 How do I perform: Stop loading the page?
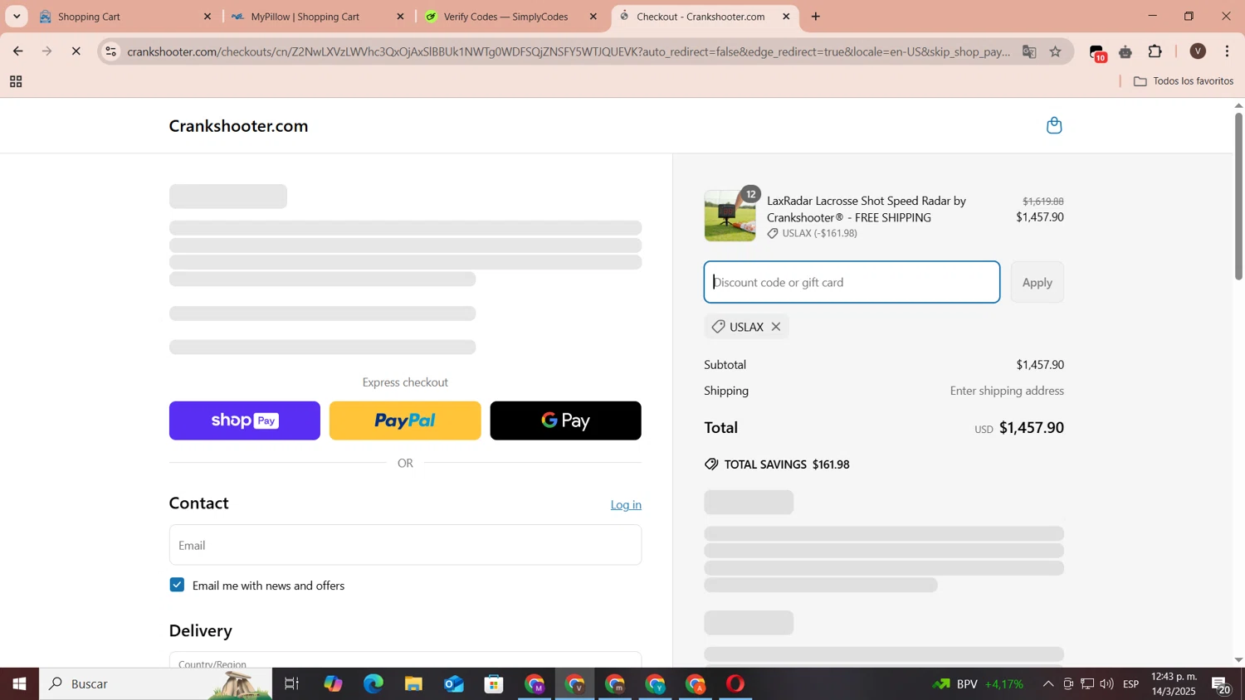pyautogui.click(x=76, y=51)
